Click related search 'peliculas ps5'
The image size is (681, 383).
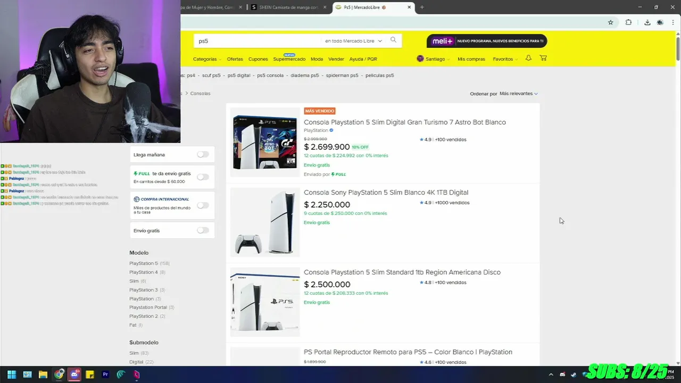380,76
